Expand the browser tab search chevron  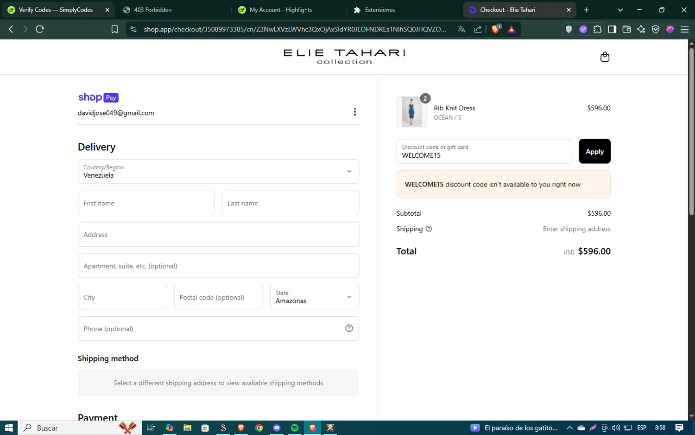tap(620, 10)
